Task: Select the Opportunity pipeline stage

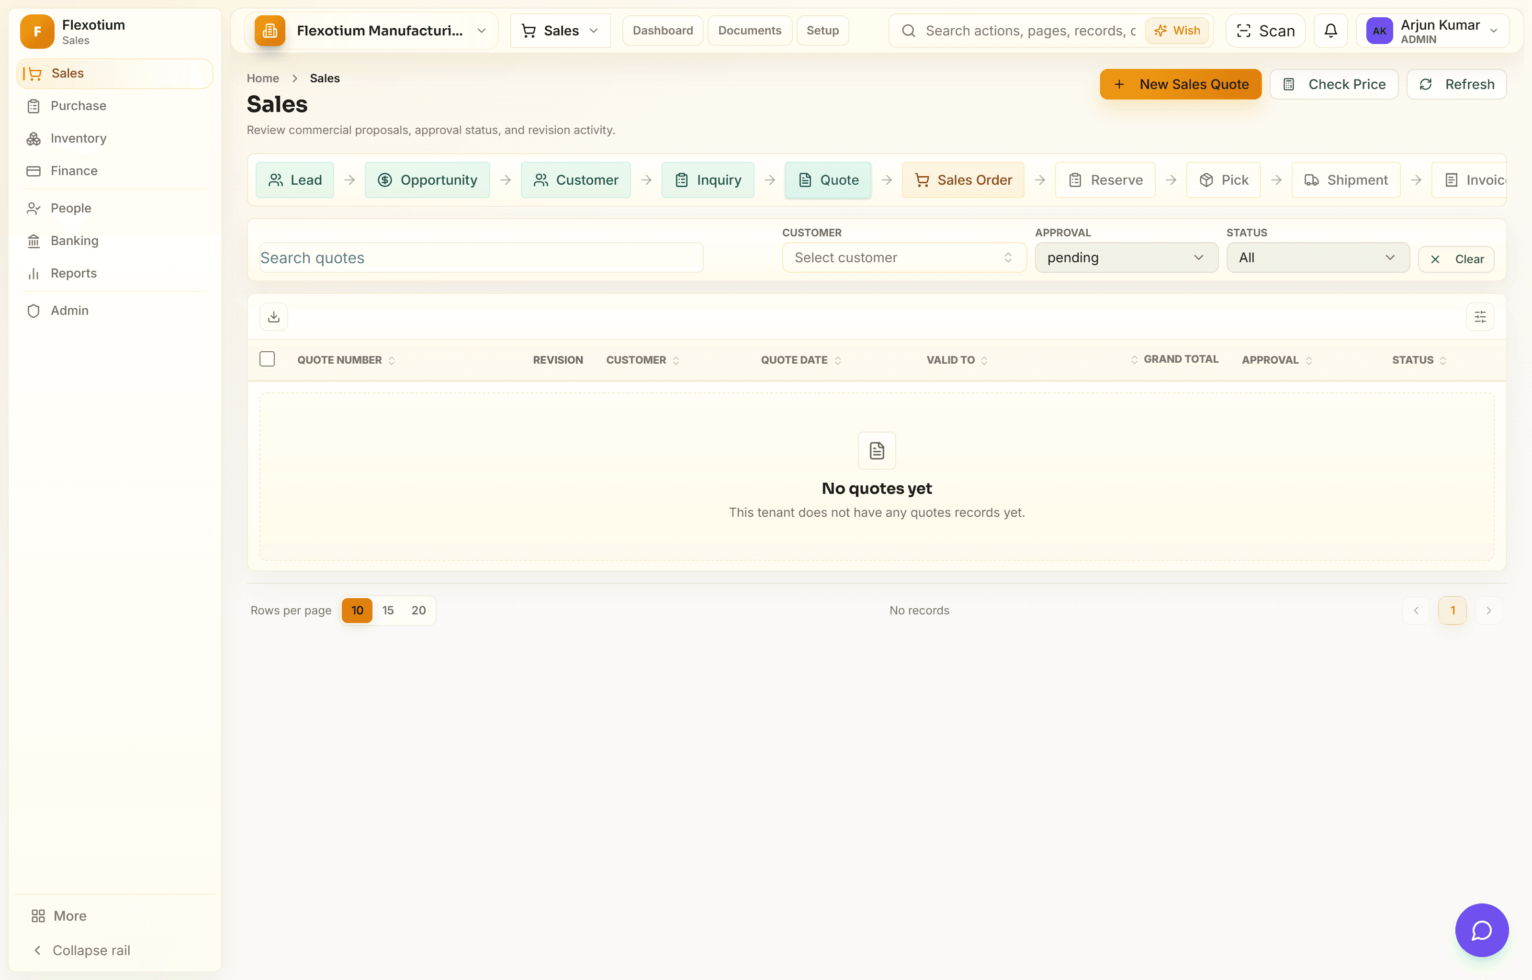Action: tap(427, 180)
